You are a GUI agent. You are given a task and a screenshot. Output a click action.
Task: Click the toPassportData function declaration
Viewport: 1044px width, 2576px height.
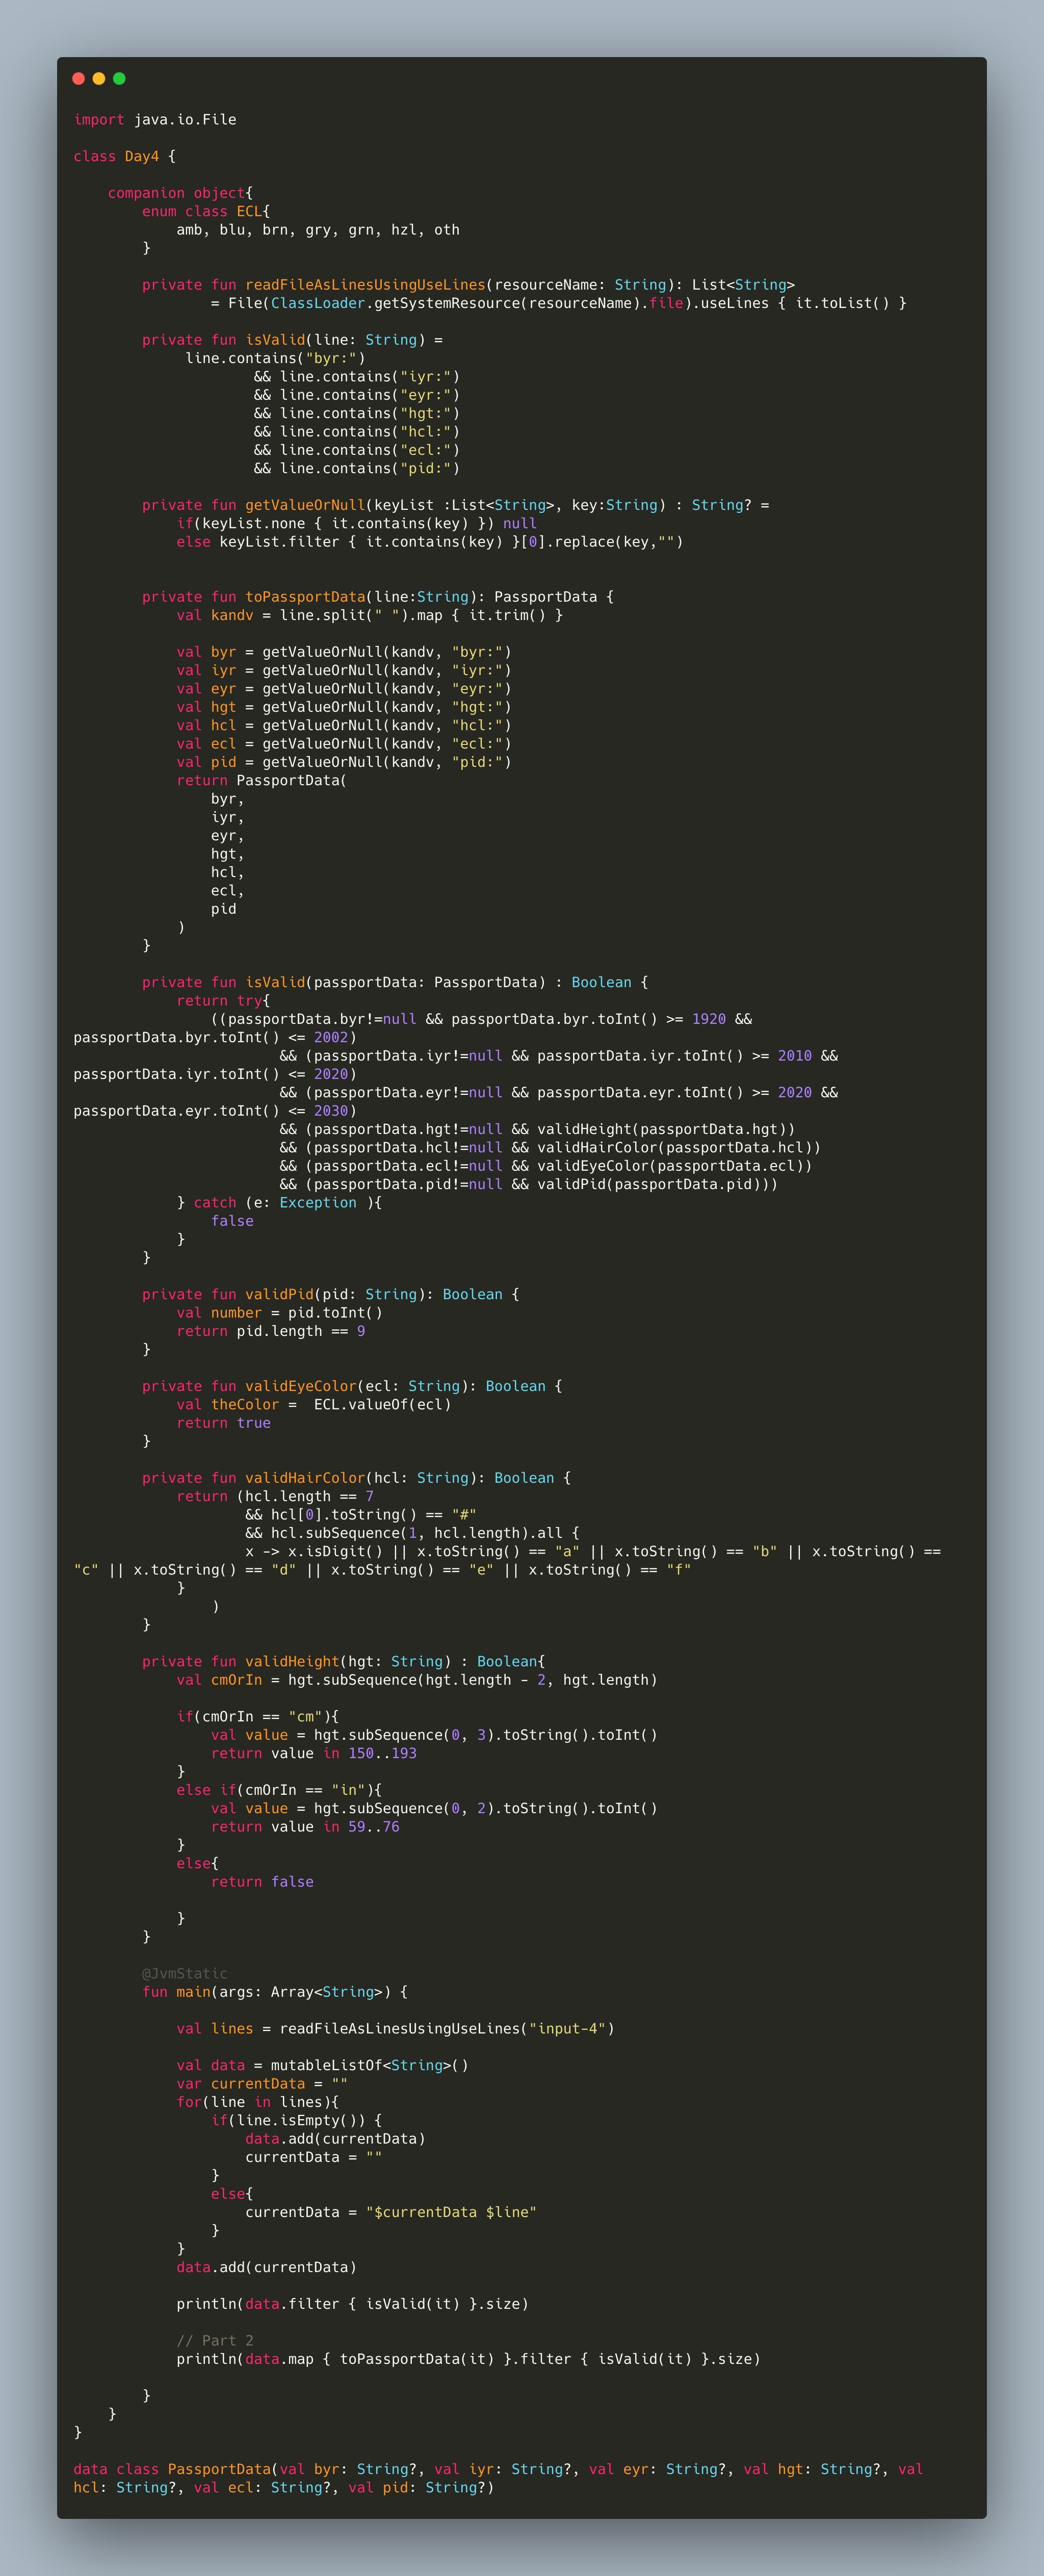click(378, 597)
